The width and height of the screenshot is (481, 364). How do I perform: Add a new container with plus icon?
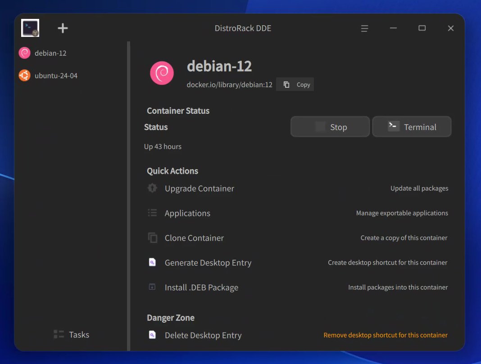click(63, 28)
